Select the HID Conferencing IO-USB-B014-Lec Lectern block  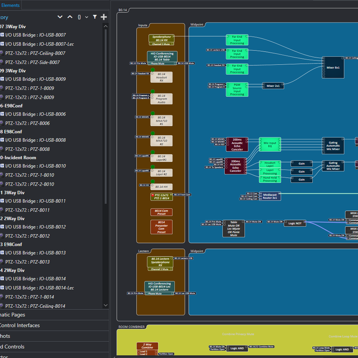pos(159,288)
